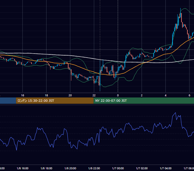
Task: Select the 16 hour label on price chart axis
Action: click(x=23, y=95)
